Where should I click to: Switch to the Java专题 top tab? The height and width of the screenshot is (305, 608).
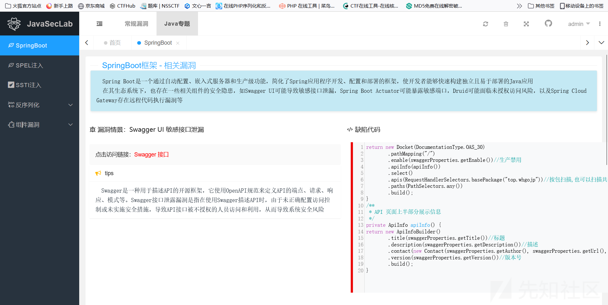click(x=177, y=24)
